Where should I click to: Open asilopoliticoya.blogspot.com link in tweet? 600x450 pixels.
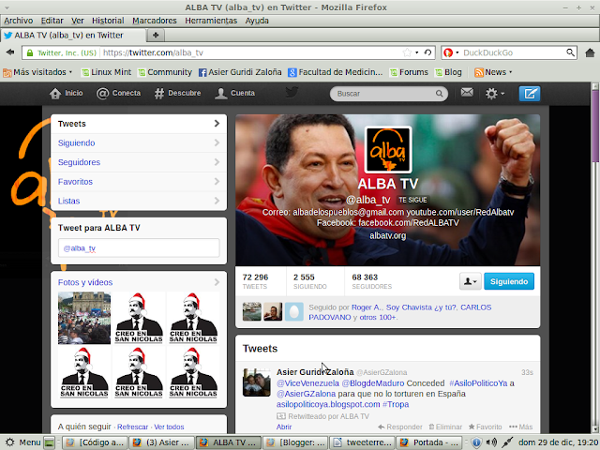328,404
